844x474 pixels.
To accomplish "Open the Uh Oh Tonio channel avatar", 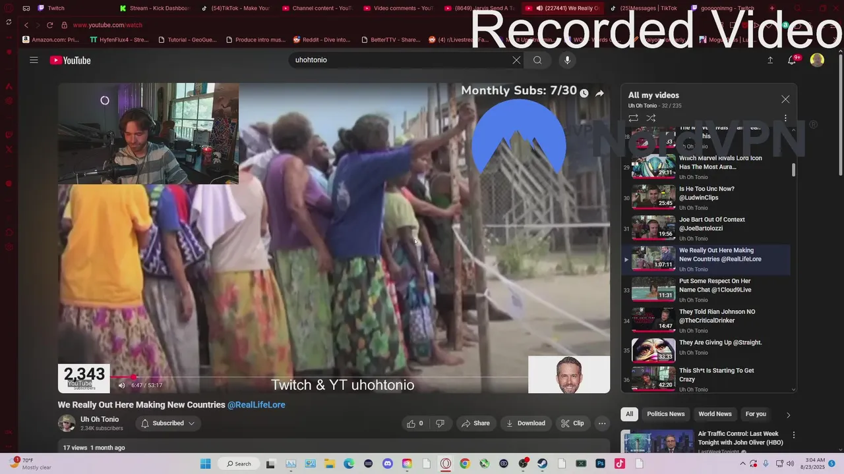I will coord(67,423).
